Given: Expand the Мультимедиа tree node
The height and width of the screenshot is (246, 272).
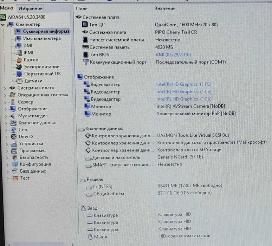Looking at the screenshot, I should coord(6,116).
